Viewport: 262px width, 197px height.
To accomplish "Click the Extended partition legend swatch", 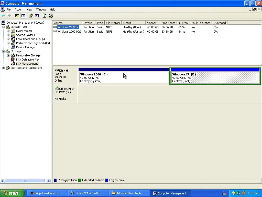I will point(80,180).
